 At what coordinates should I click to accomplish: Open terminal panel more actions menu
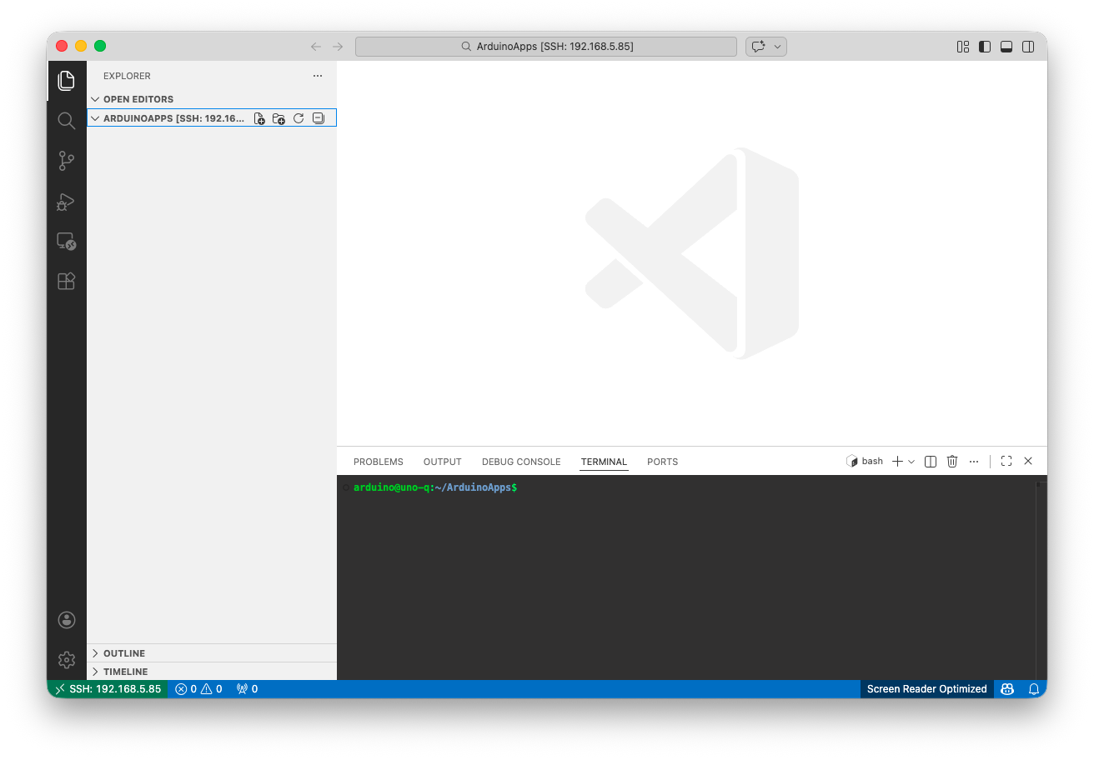click(x=974, y=461)
